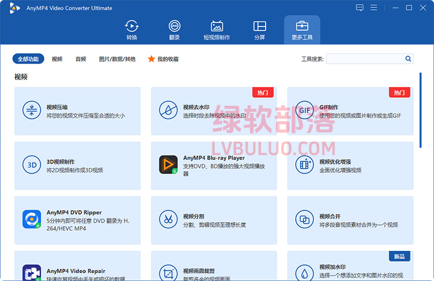This screenshot has height=281, width=434.
Task: Click description 将您的视频文件压缩至合适的大小
Action: (x=86, y=115)
